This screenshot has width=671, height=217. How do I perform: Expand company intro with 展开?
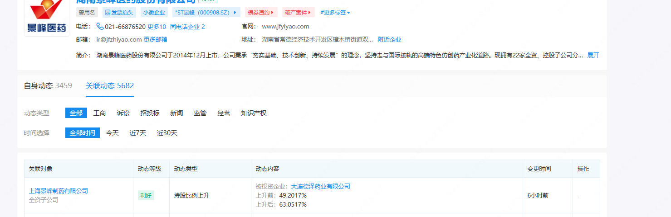593,55
